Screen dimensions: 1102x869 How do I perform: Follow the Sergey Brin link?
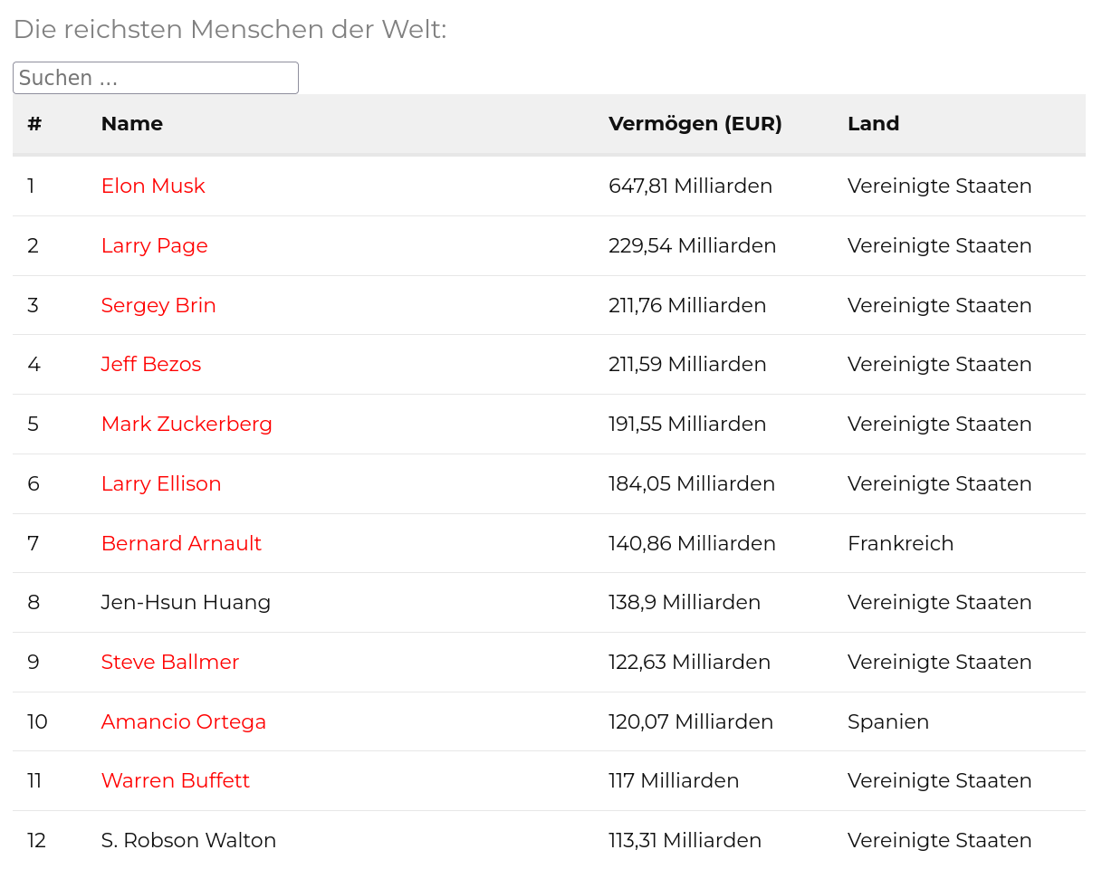coord(158,305)
